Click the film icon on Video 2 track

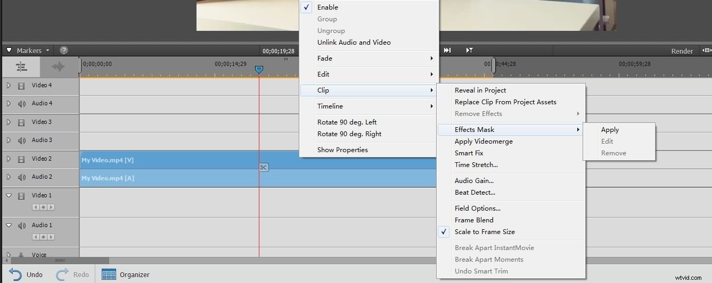pos(22,159)
